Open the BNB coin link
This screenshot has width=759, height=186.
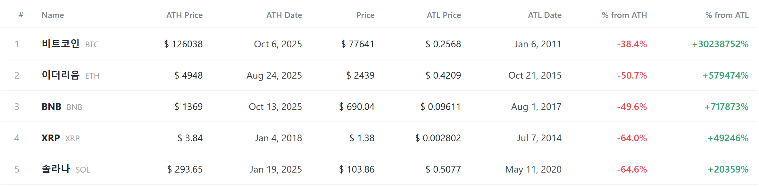point(62,107)
